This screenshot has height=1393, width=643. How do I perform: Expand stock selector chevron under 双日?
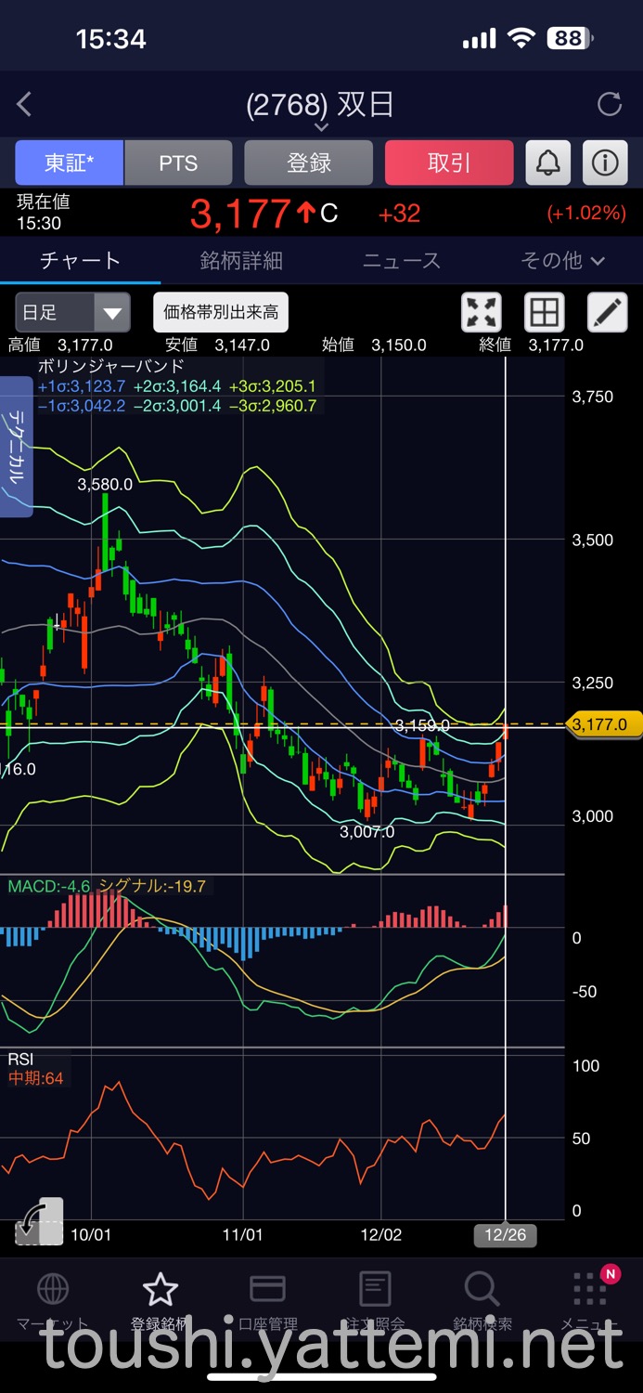pyautogui.click(x=321, y=127)
